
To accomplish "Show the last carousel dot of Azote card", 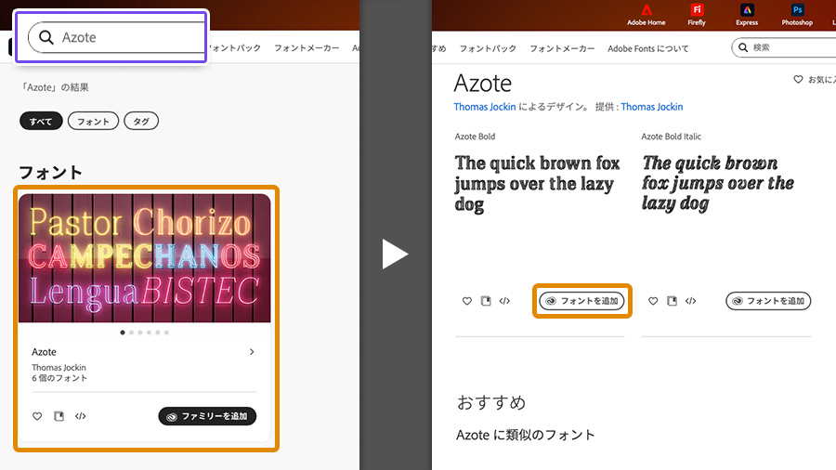I will (166, 333).
